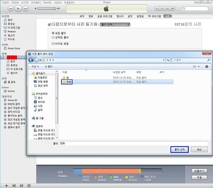
Task: Switch to the 요약 tab
Action: pyautogui.click(x=82, y=16)
